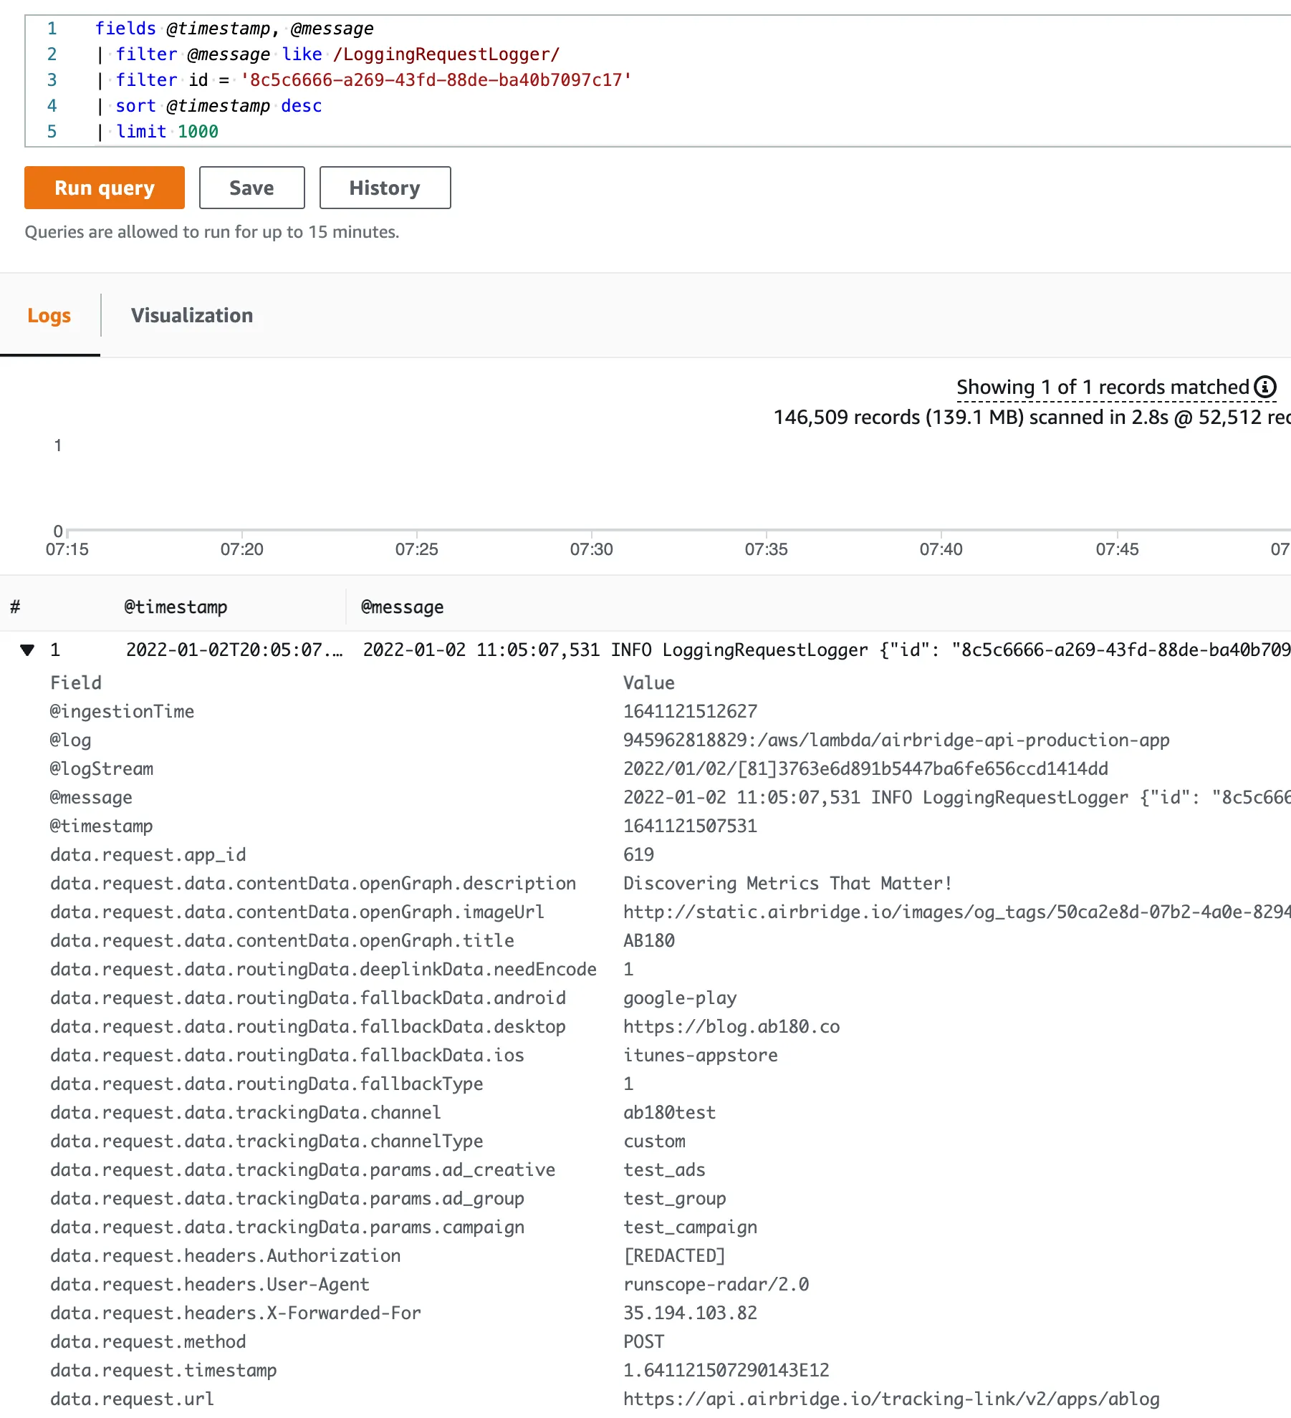This screenshot has width=1291, height=1418.
Task: Click the @logStream value 2022/01/02/[81]3763e6d...
Action: pos(865,768)
